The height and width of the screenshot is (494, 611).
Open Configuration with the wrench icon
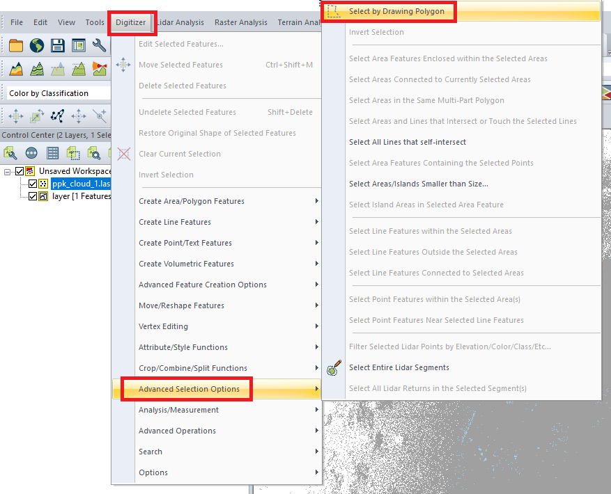point(100,47)
